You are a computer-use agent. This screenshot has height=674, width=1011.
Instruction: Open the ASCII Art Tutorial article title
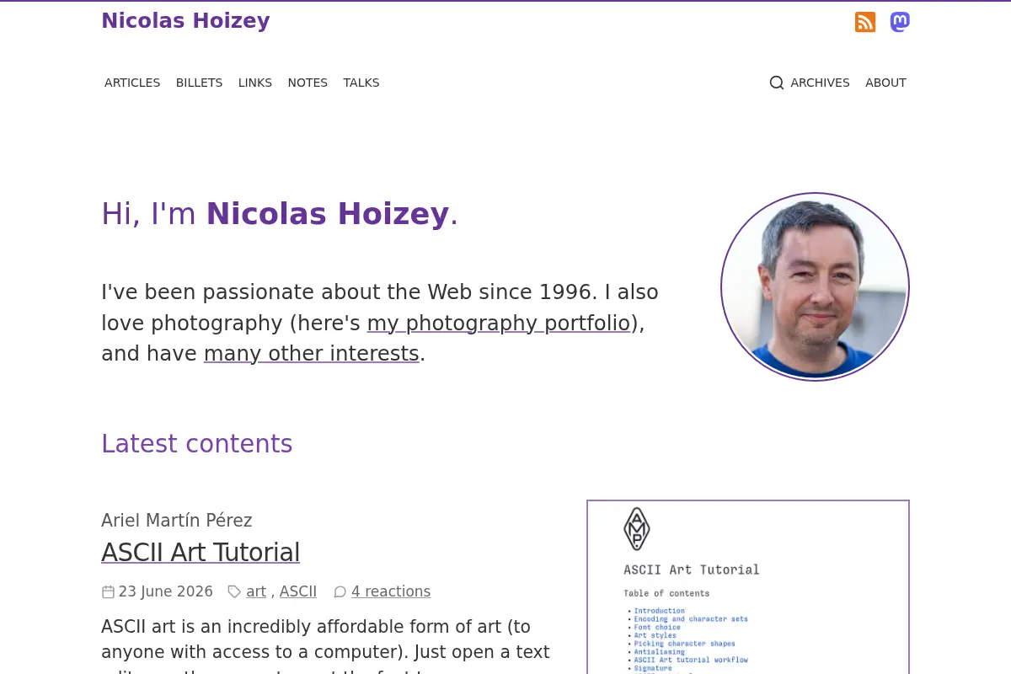click(201, 553)
